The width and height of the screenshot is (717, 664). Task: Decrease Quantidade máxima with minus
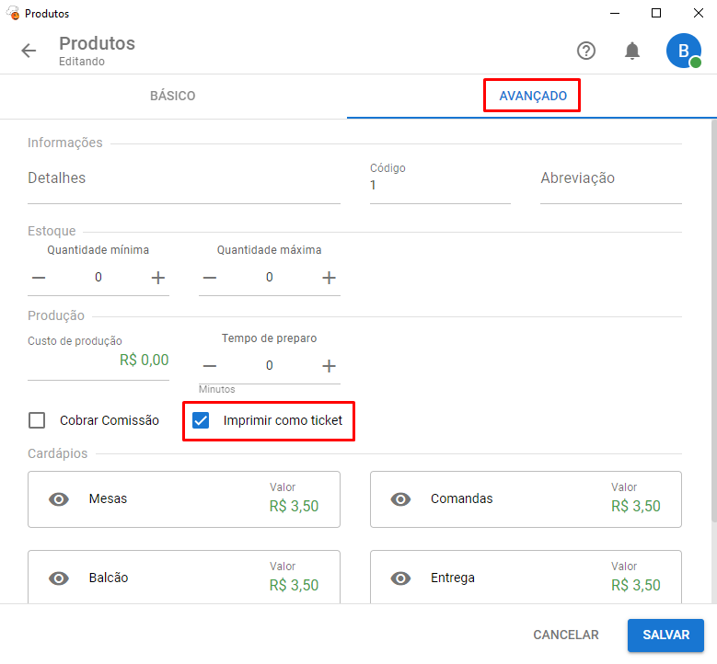coord(210,278)
